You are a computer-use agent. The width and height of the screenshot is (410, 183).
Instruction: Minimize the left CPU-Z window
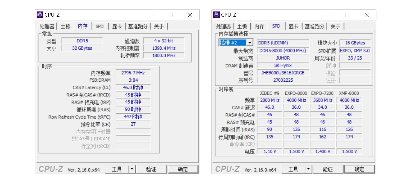pos(152,15)
